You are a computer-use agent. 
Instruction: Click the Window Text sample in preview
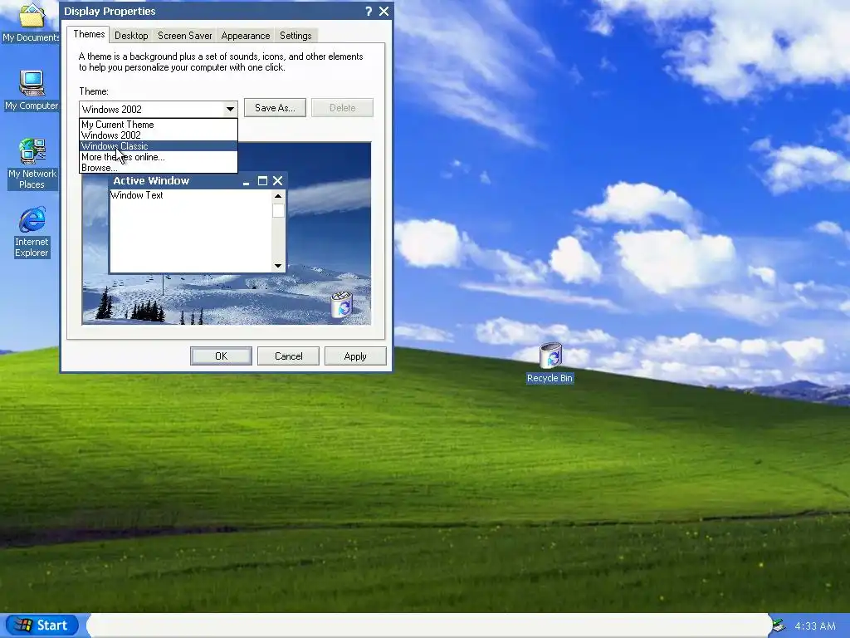[137, 195]
